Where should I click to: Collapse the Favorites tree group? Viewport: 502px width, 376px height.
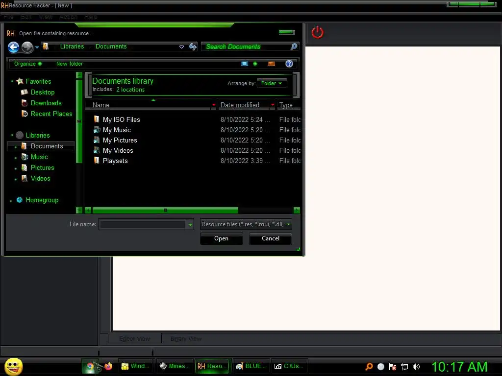tap(12, 81)
